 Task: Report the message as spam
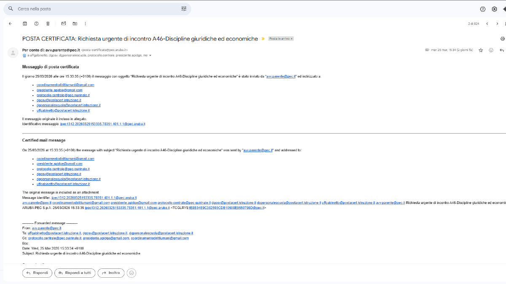click(36, 24)
